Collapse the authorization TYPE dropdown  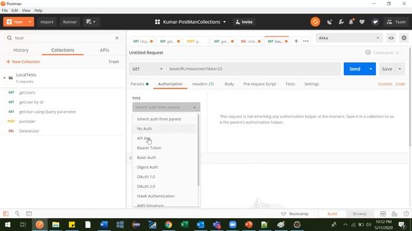[166, 107]
